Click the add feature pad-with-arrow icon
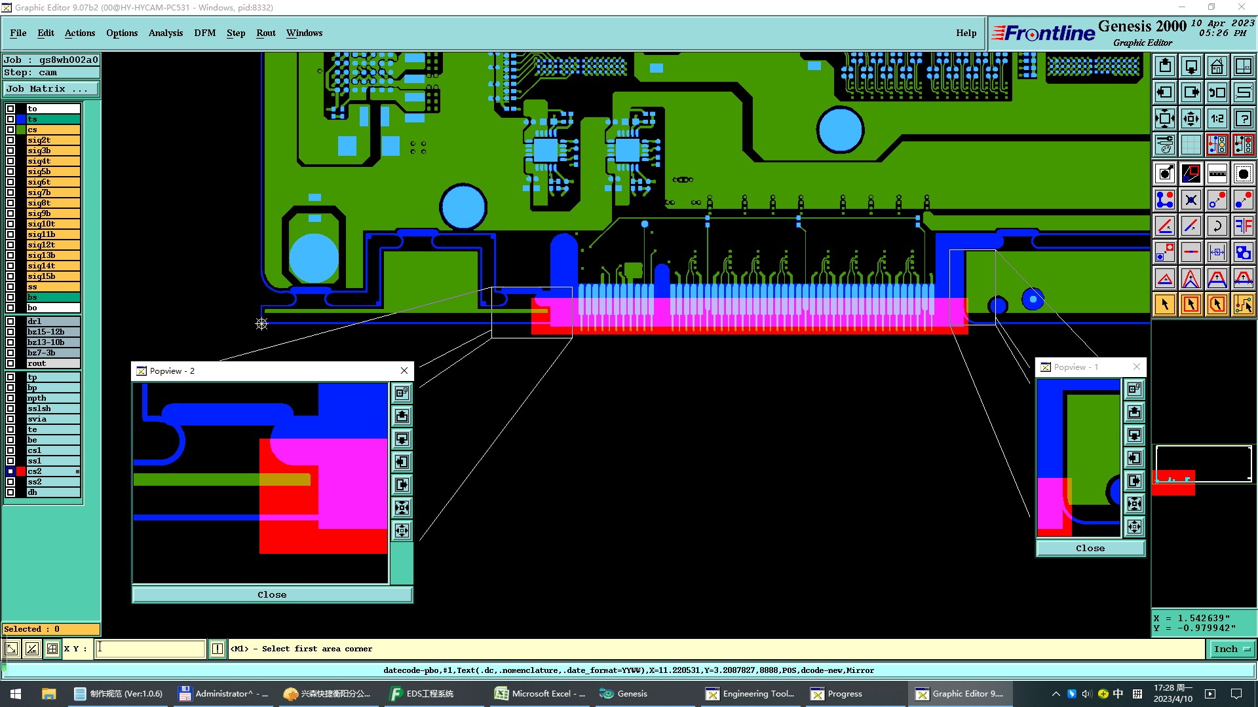The image size is (1258, 707). [x=1165, y=173]
